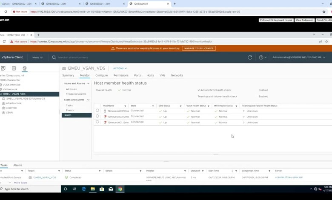The height and width of the screenshot is (200, 332).
Task: Click vSphere Client search magnifier icon
Action: (x=54, y=57)
